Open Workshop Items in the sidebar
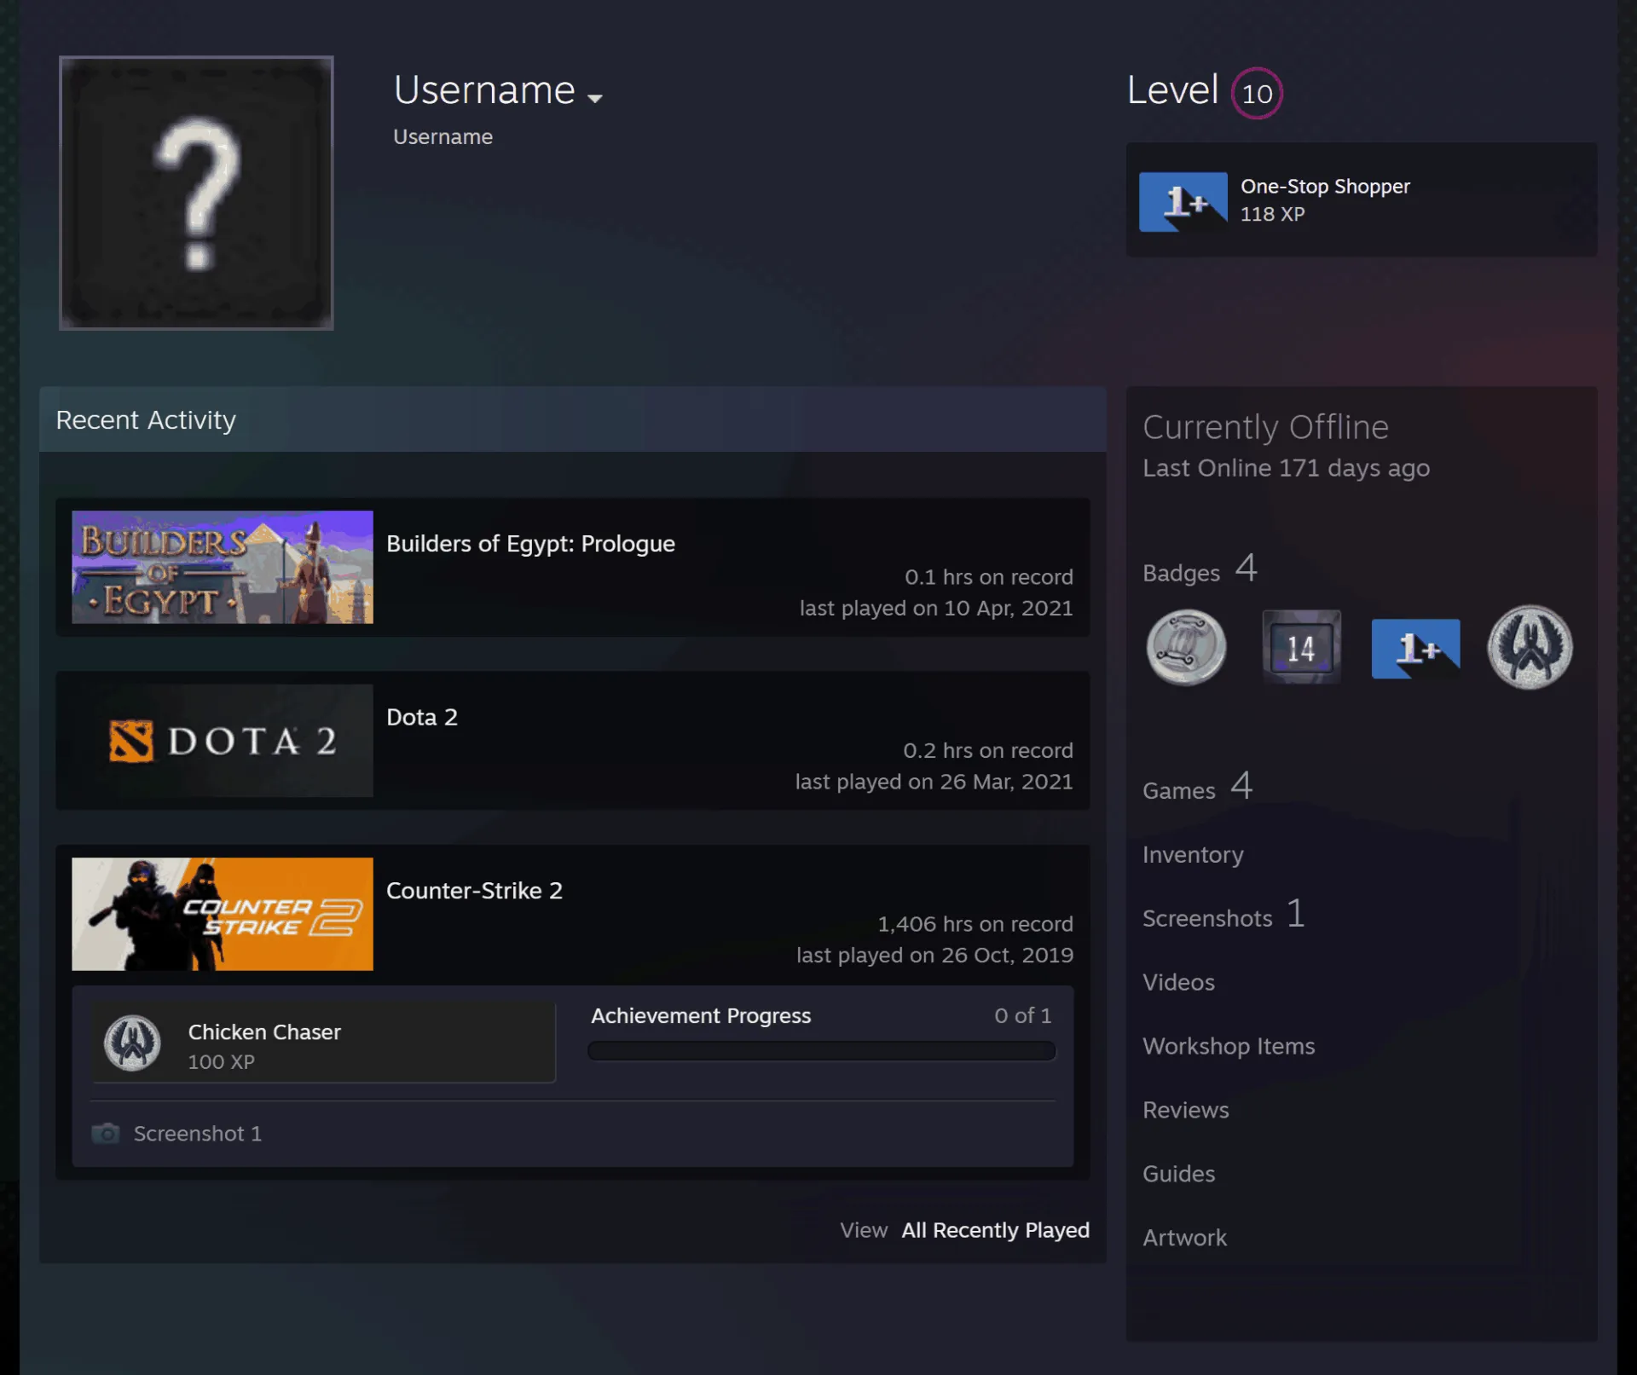Viewport: 1637px width, 1375px height. click(x=1229, y=1046)
